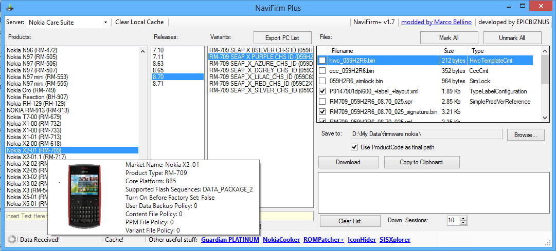Image resolution: width=556 pixels, height=251 pixels.
Task: Select release 8.70
Action: [177, 77]
